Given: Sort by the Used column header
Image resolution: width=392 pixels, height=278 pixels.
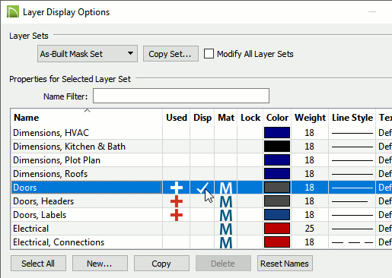Looking at the screenshot, I should (177, 118).
